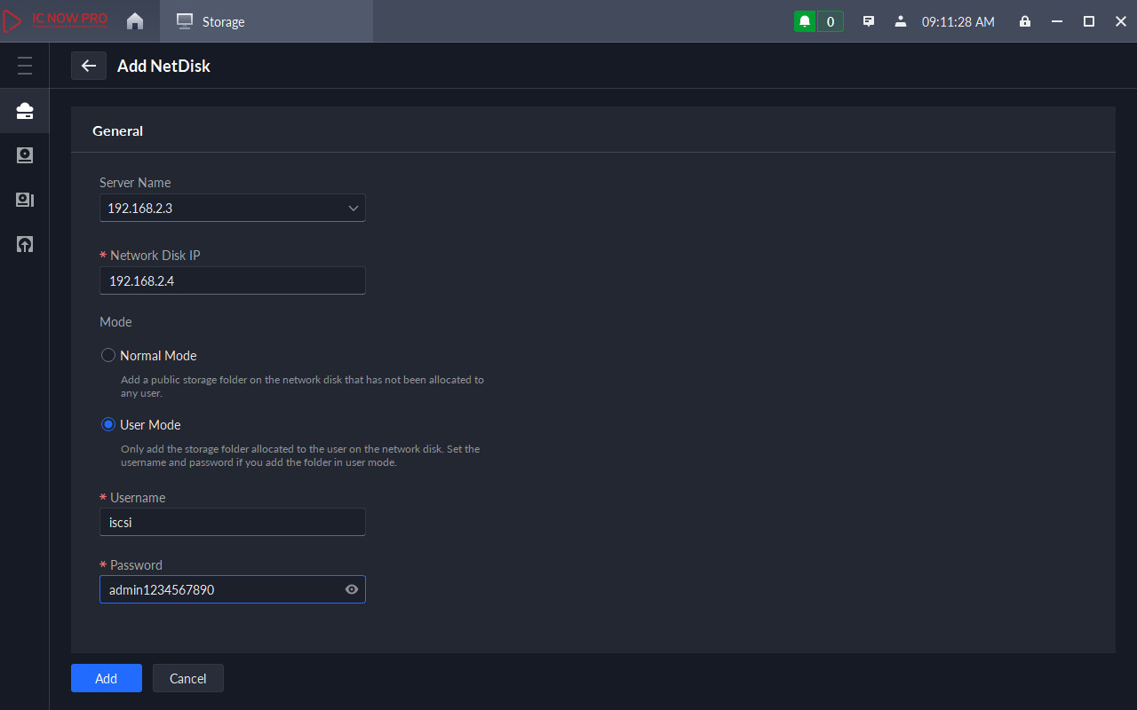1137x710 pixels.
Task: Minimize the application window
Action: (1056, 21)
